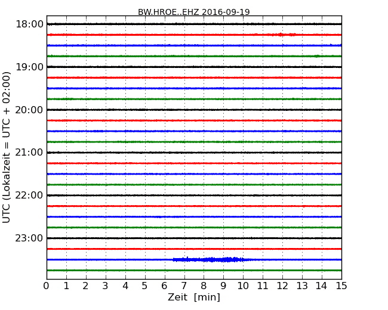Click the Zeit [min] axis label
Image resolution: width=388 pixels, height=310 pixels.
point(194,297)
